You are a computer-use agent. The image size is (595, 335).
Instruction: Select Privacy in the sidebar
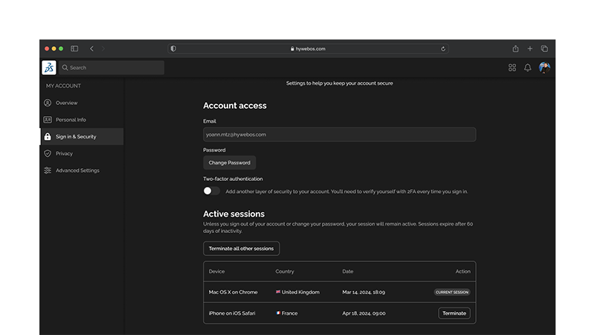click(x=64, y=153)
